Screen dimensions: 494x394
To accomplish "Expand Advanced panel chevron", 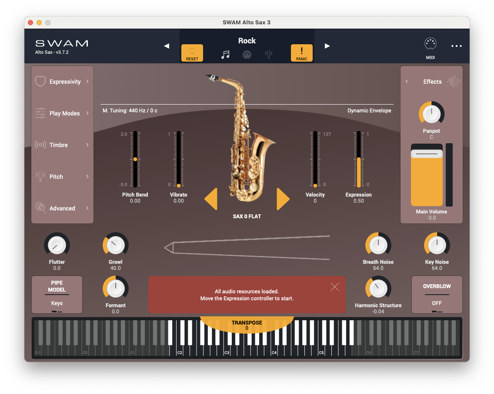I will pos(87,208).
